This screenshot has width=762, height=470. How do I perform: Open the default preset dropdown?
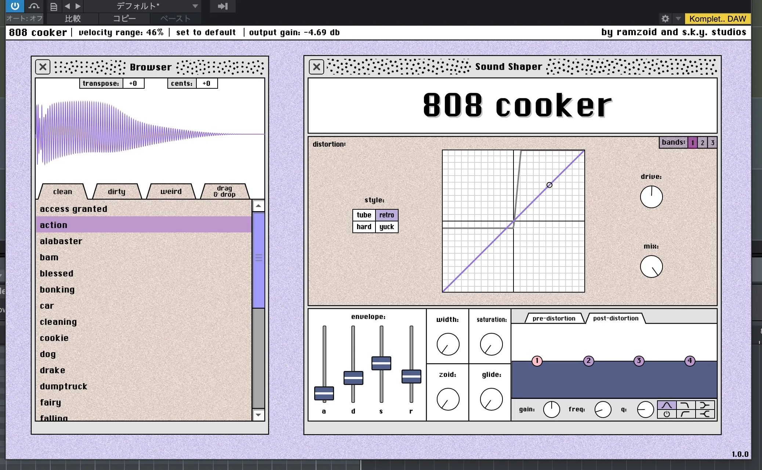coord(195,6)
